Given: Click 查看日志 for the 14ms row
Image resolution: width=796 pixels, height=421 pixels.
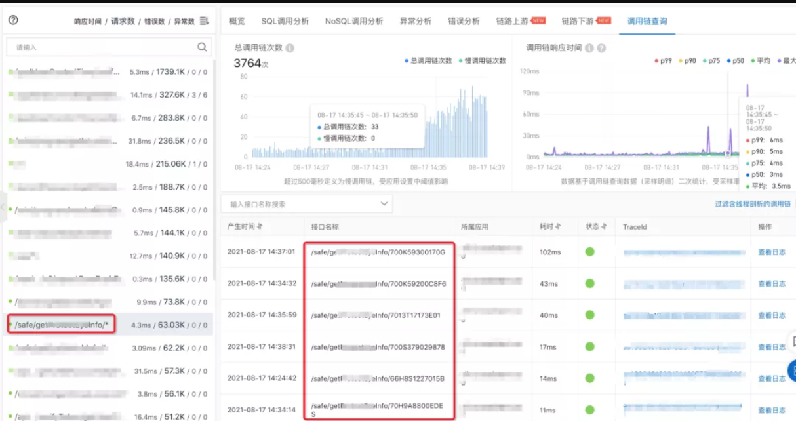Looking at the screenshot, I should pyautogui.click(x=772, y=378).
